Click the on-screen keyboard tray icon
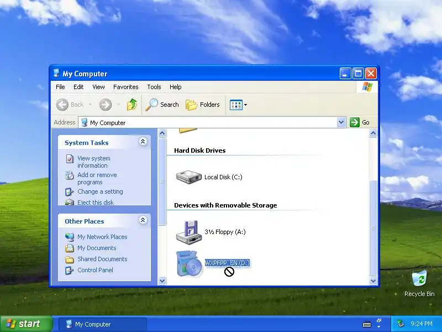Image resolution: width=442 pixels, height=332 pixels. (367, 324)
